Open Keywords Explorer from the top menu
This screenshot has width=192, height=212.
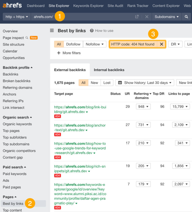(88, 5)
